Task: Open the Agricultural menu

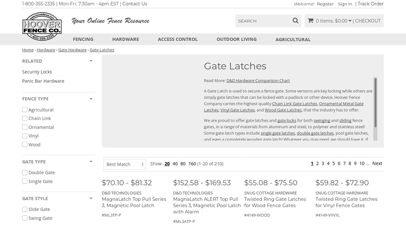Action: (x=293, y=40)
